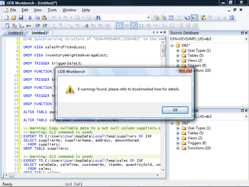The image size is (249, 187).
Task: Toggle the highlighted tree view mode button
Action: tap(120, 26)
